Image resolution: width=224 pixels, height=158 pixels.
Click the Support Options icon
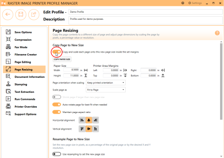click(x=8, y=114)
